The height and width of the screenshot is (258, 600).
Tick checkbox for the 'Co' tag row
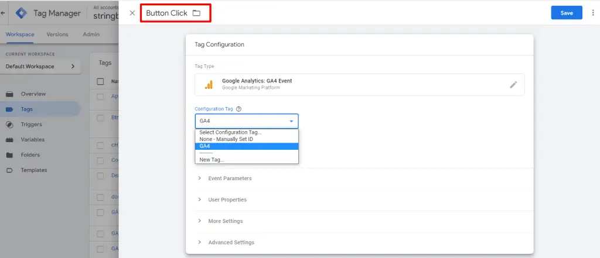pos(100,160)
